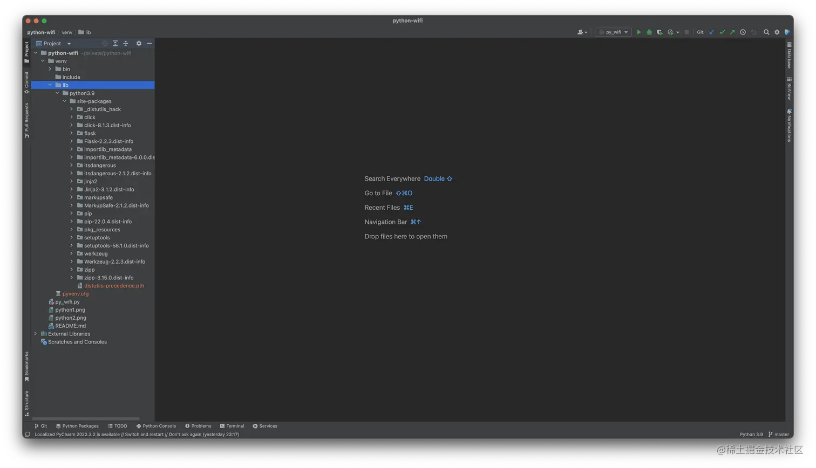Open the Problems tool tab
The width and height of the screenshot is (816, 468).
coord(198,426)
